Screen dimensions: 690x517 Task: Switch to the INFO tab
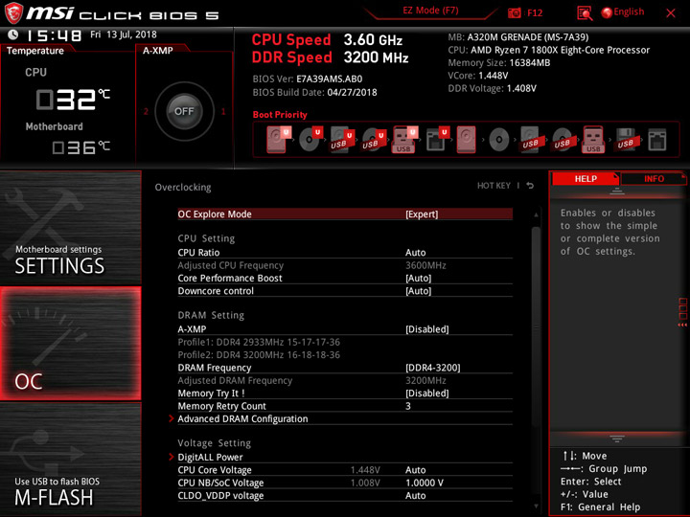coord(654,178)
